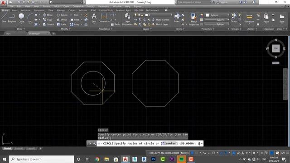This screenshot has height=163, width=290.
Task: Select the Polyline tool
Action: (12, 18)
